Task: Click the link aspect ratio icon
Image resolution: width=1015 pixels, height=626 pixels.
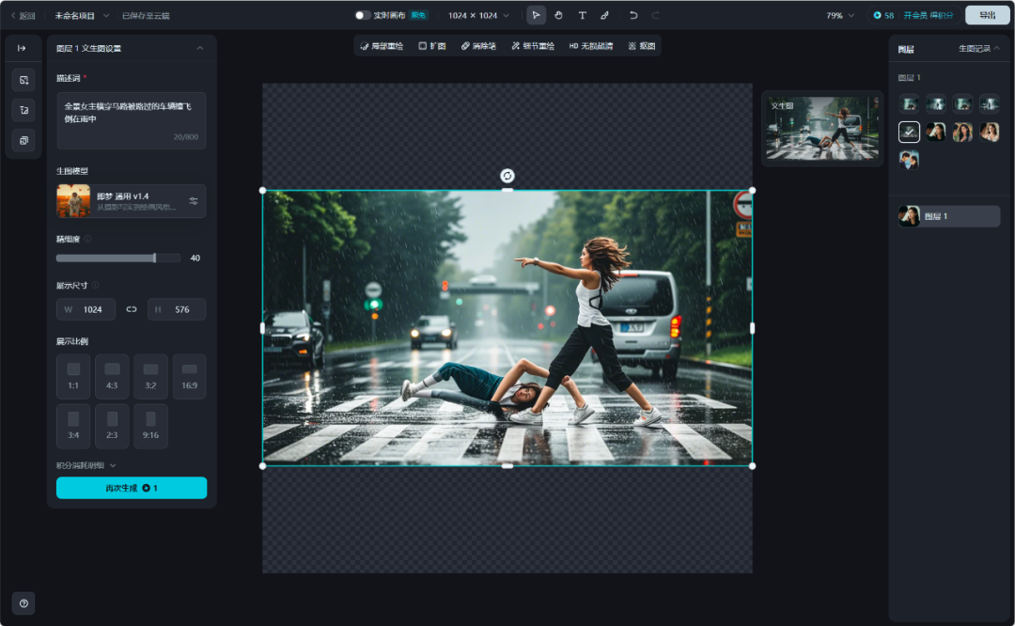Action: pos(132,309)
